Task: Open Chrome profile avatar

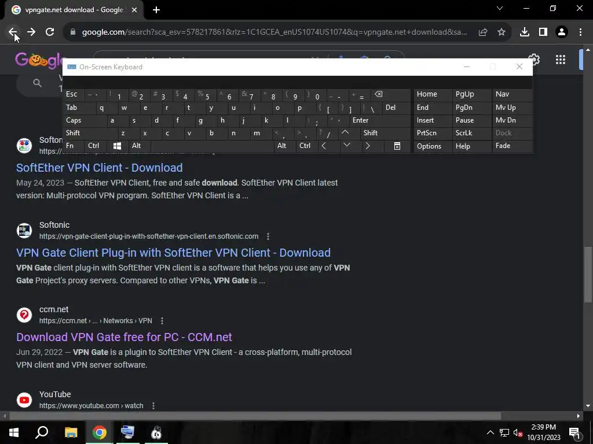Action: [x=562, y=32]
